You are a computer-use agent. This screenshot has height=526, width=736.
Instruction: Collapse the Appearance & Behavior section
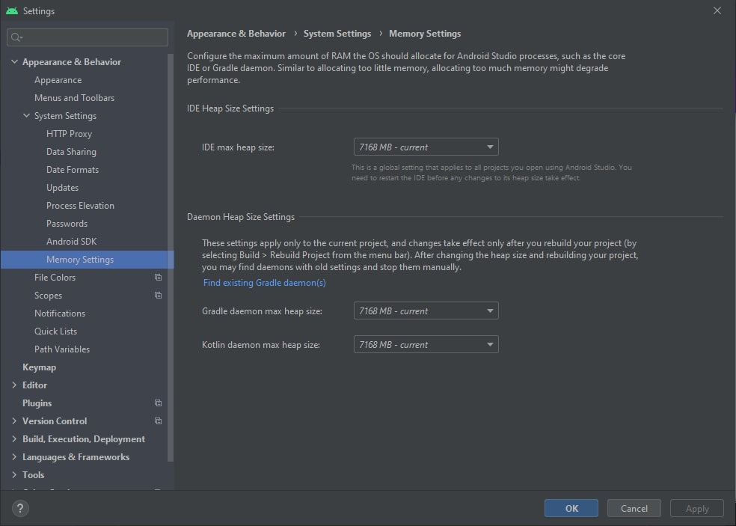tap(14, 61)
